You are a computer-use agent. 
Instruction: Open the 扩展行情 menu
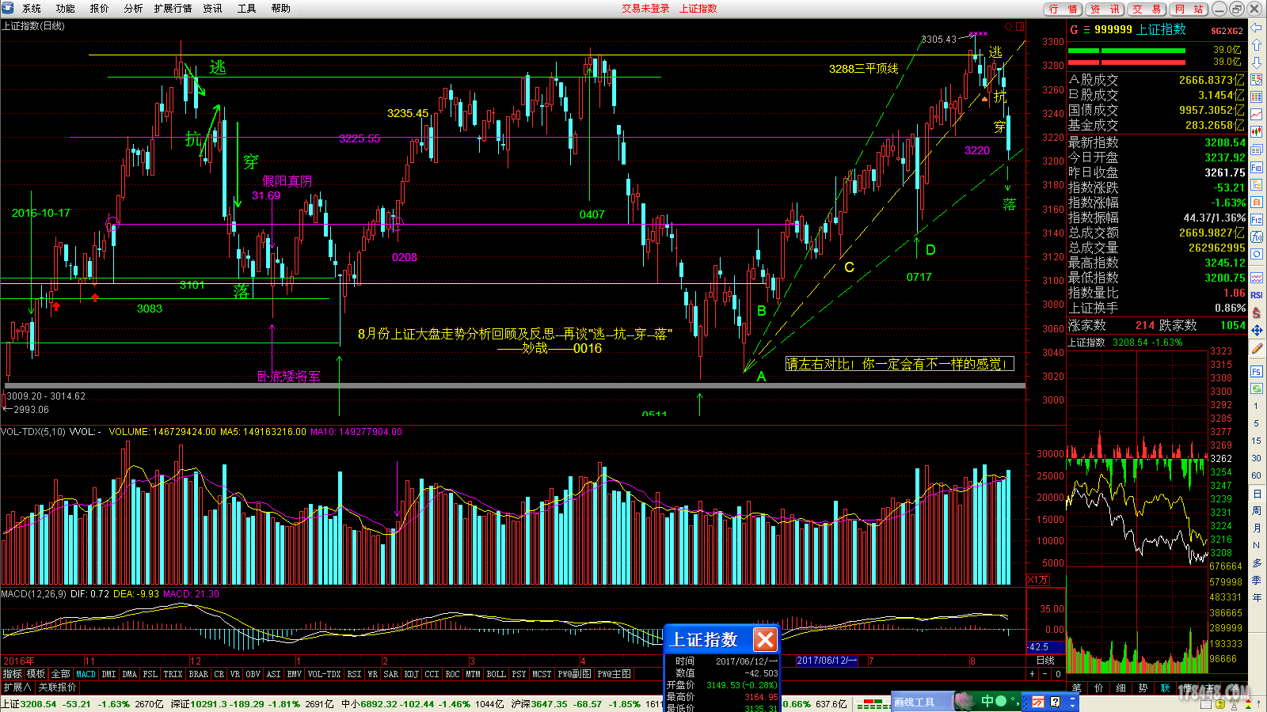(x=173, y=9)
